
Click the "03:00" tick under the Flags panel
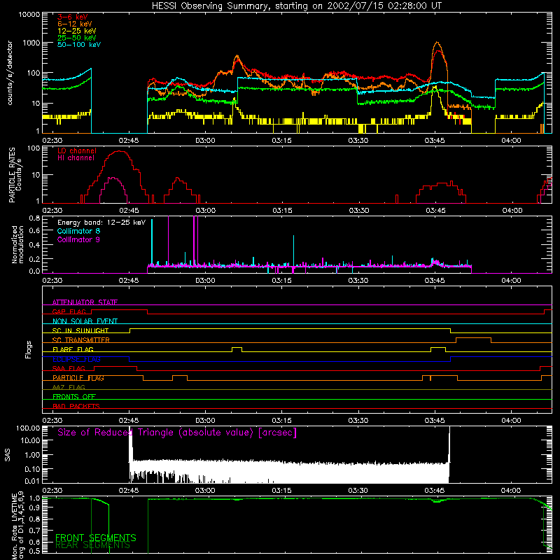205,420
